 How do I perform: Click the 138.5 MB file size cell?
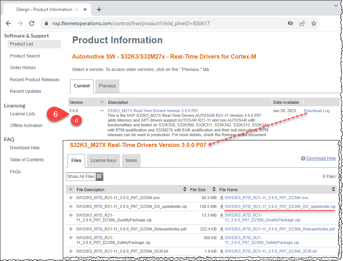click(x=208, y=206)
